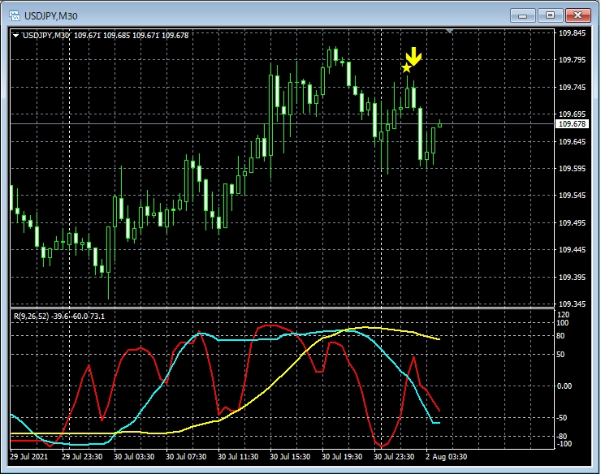This screenshot has height=474, width=601.
Task: Maximize the USDJPY,M30 chart window
Action: 551,15
